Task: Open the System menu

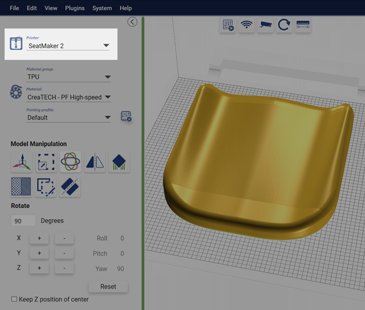Action: [102, 8]
